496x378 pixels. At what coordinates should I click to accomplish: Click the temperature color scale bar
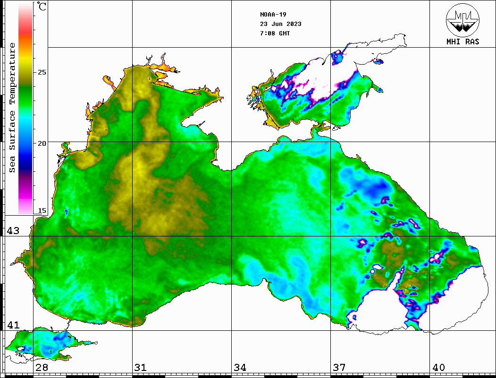coord(25,109)
